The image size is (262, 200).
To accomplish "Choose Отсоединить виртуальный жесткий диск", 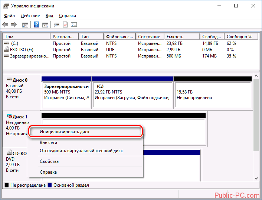I will coord(81,151).
